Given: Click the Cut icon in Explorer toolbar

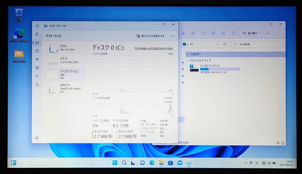Looking at the screenshot, I should 183,33.
